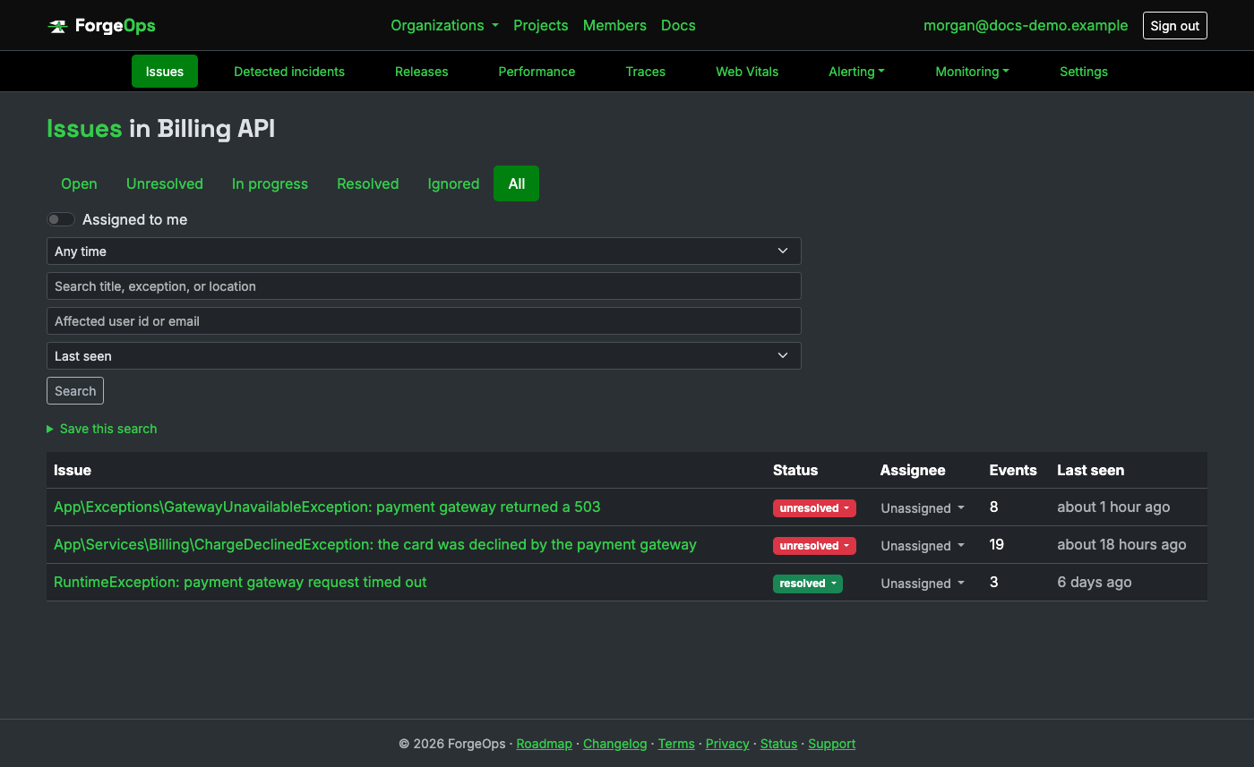
Task: Open the Members link in the top navigation
Action: tap(614, 25)
